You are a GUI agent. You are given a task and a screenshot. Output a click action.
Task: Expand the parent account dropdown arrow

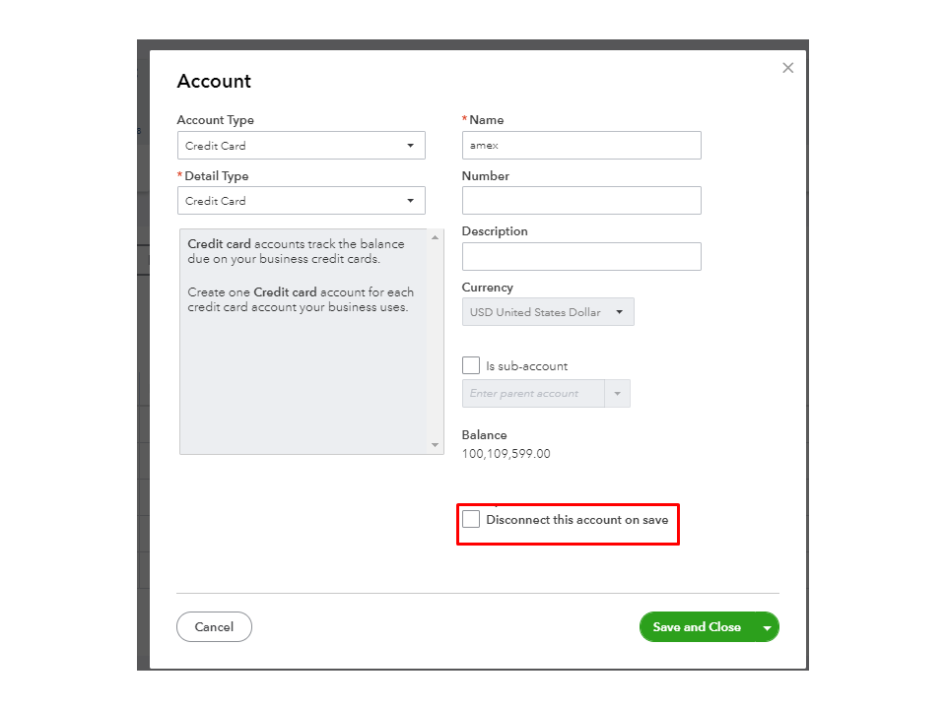(x=618, y=394)
